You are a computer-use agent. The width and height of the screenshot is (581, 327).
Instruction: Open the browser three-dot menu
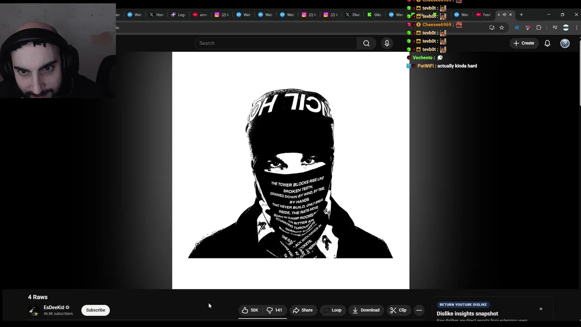click(x=576, y=28)
